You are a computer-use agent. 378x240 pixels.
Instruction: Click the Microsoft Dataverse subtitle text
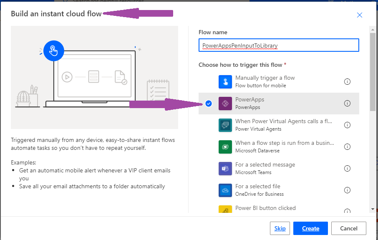tap(257, 151)
